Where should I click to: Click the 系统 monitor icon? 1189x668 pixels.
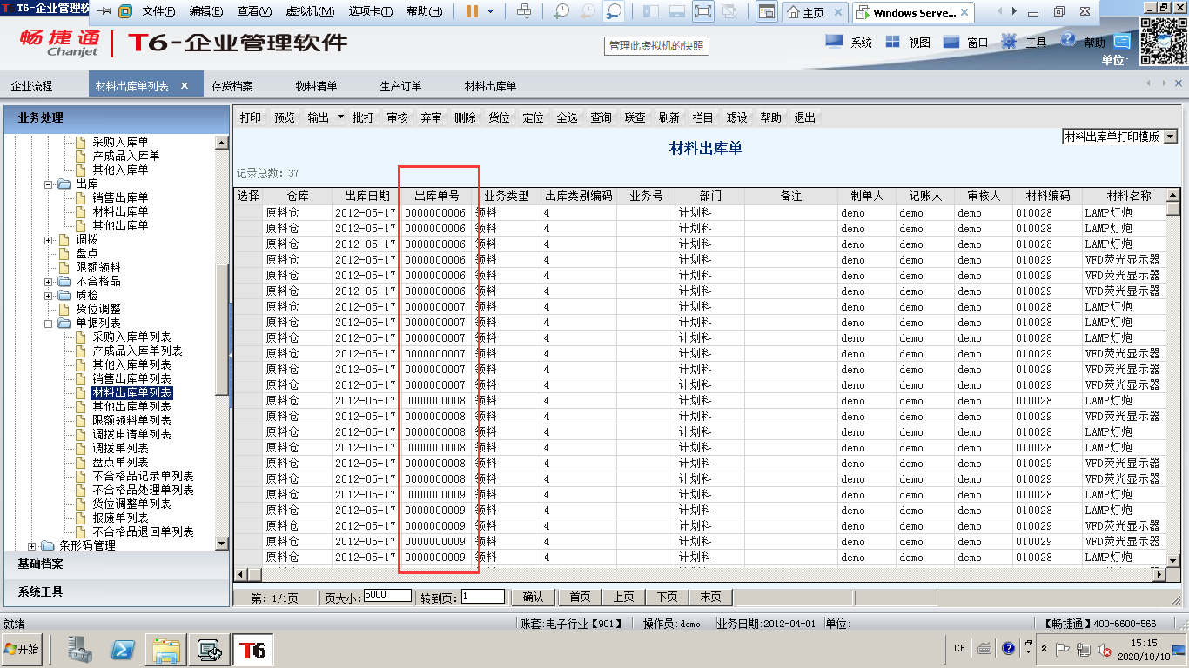(x=834, y=41)
